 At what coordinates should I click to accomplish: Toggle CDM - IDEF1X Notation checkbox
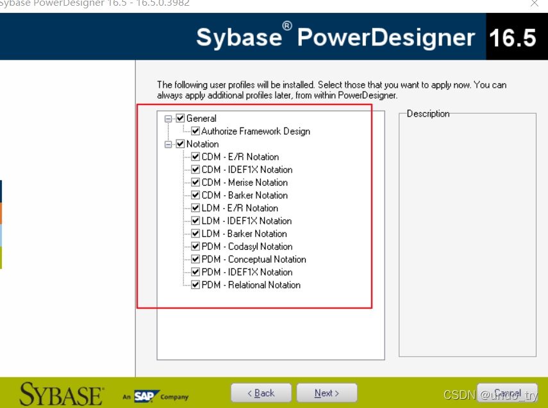point(195,170)
